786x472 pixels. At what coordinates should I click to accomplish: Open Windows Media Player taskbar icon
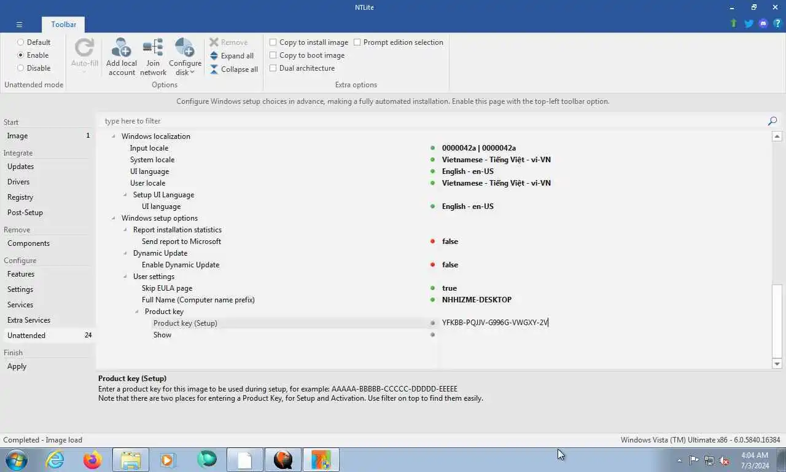point(168,460)
